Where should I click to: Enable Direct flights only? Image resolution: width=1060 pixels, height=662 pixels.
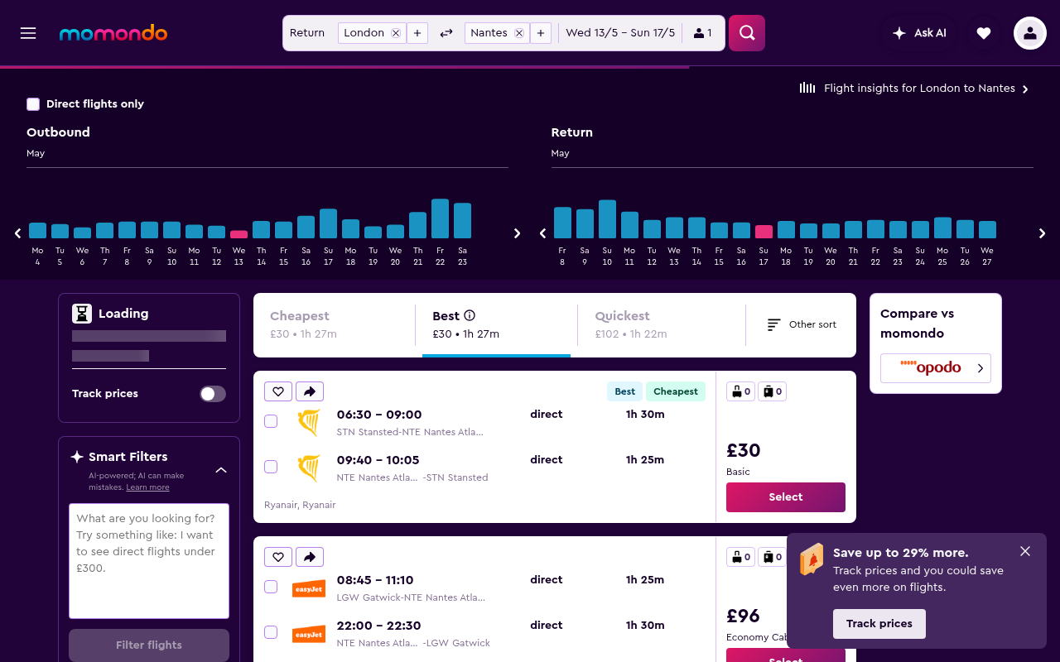click(33, 103)
